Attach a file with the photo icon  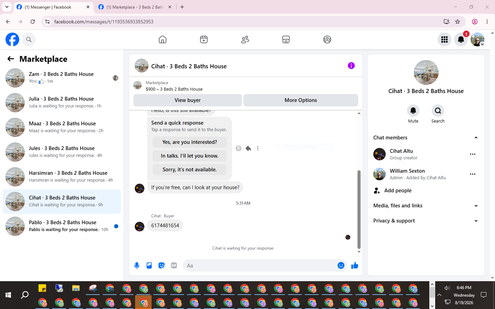coord(149,265)
